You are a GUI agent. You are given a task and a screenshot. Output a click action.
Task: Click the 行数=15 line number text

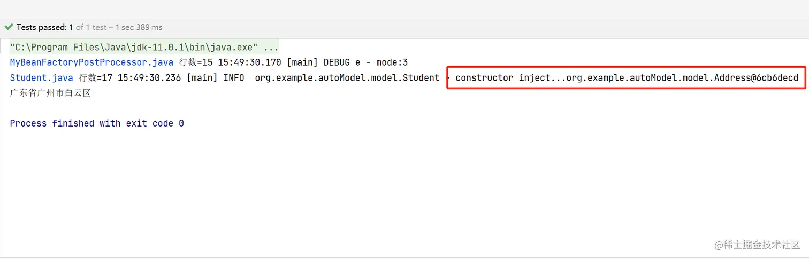[x=195, y=62]
